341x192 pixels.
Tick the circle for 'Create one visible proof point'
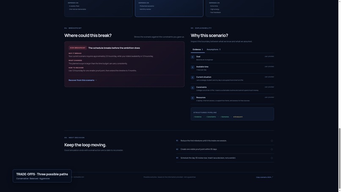[272, 149]
